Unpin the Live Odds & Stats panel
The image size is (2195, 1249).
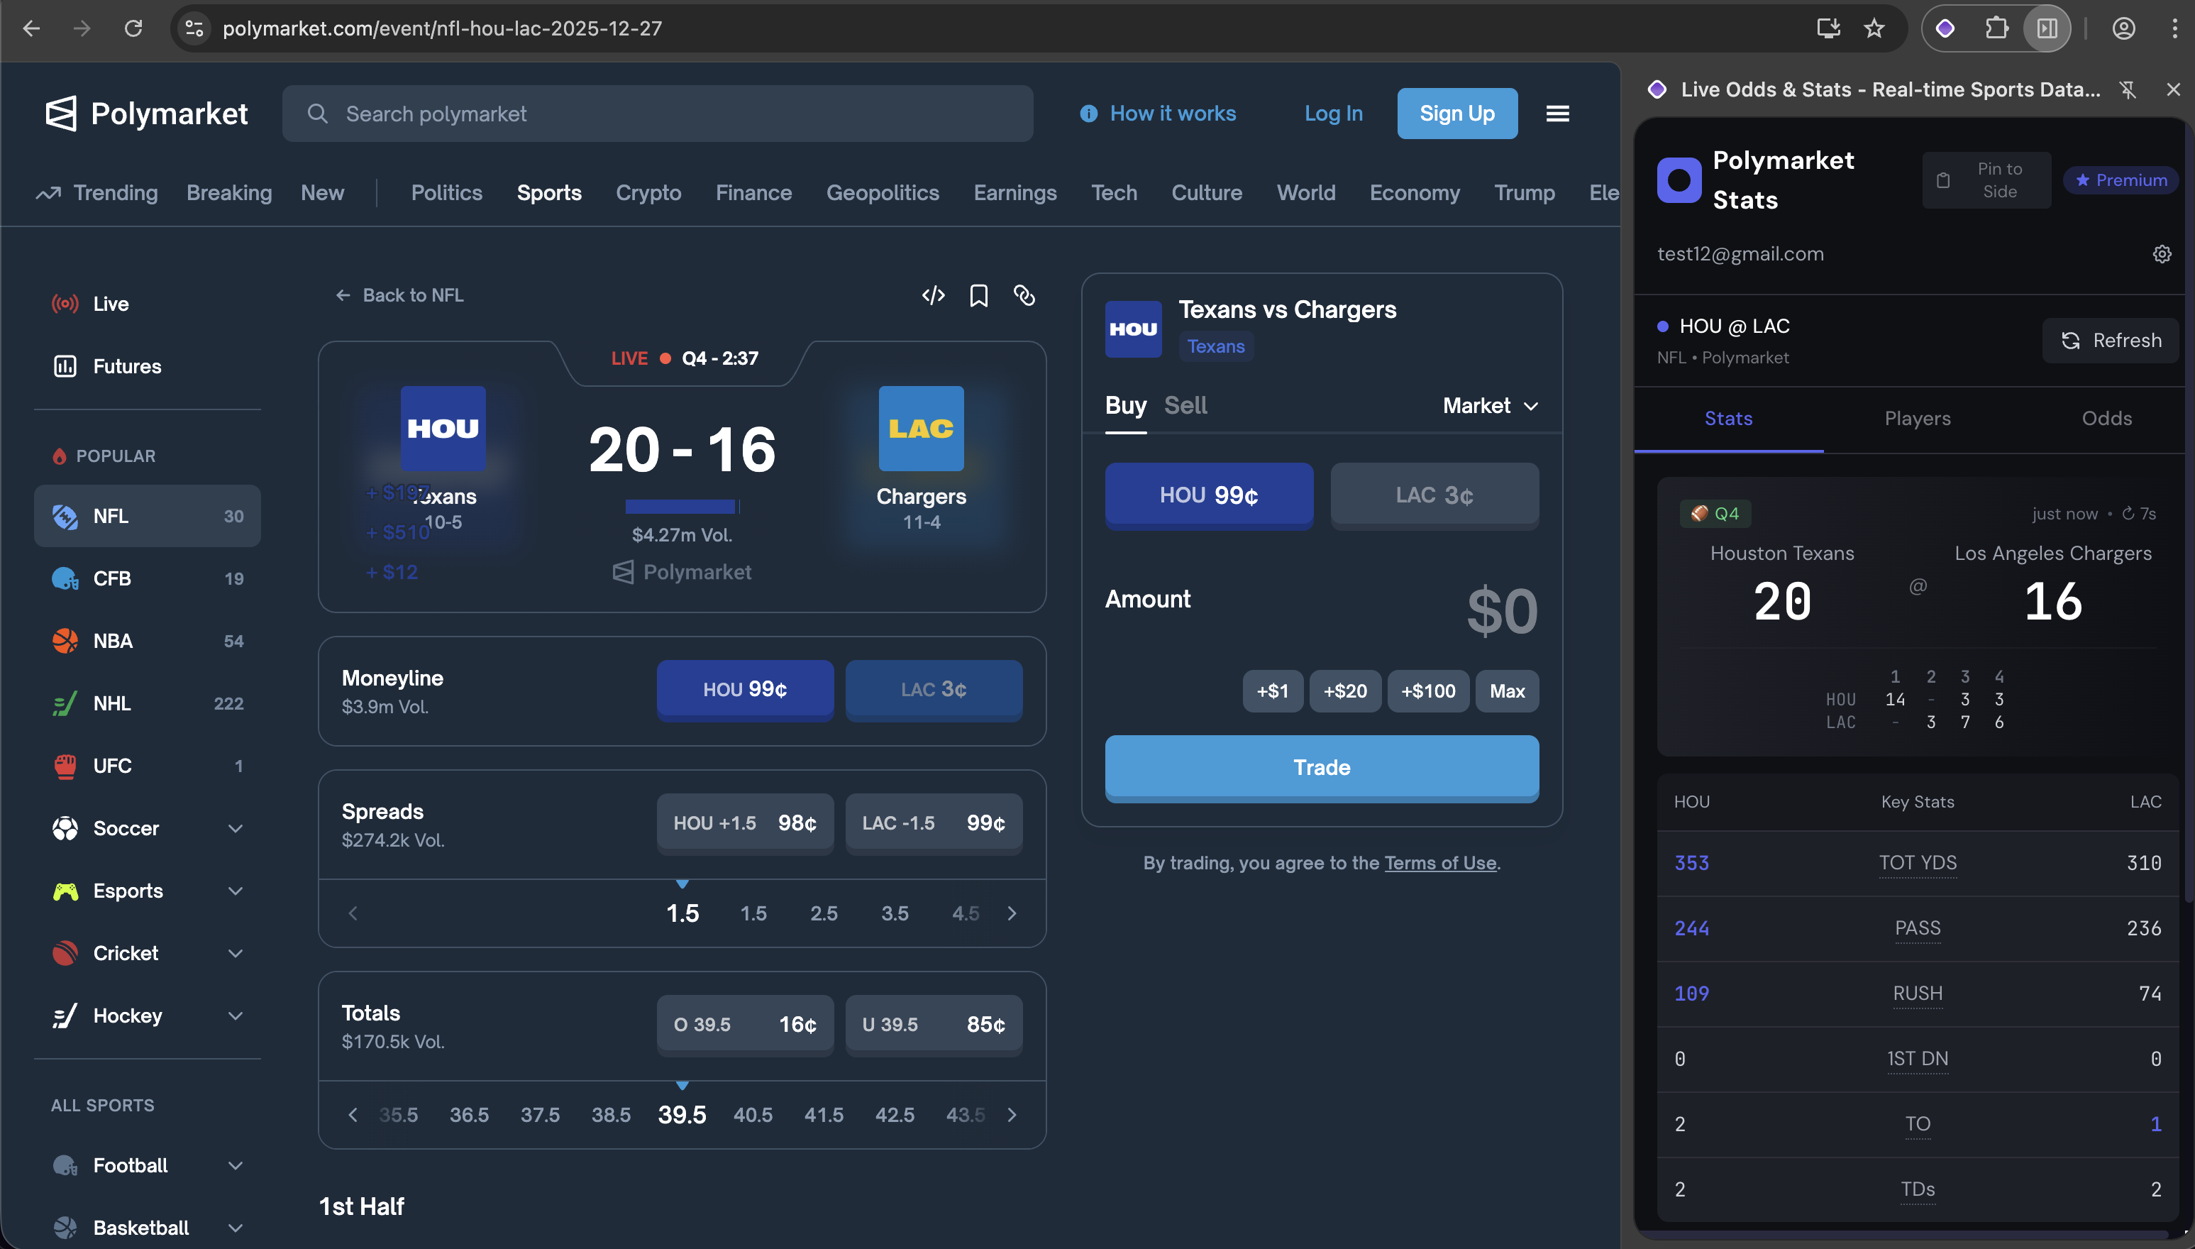[2128, 89]
